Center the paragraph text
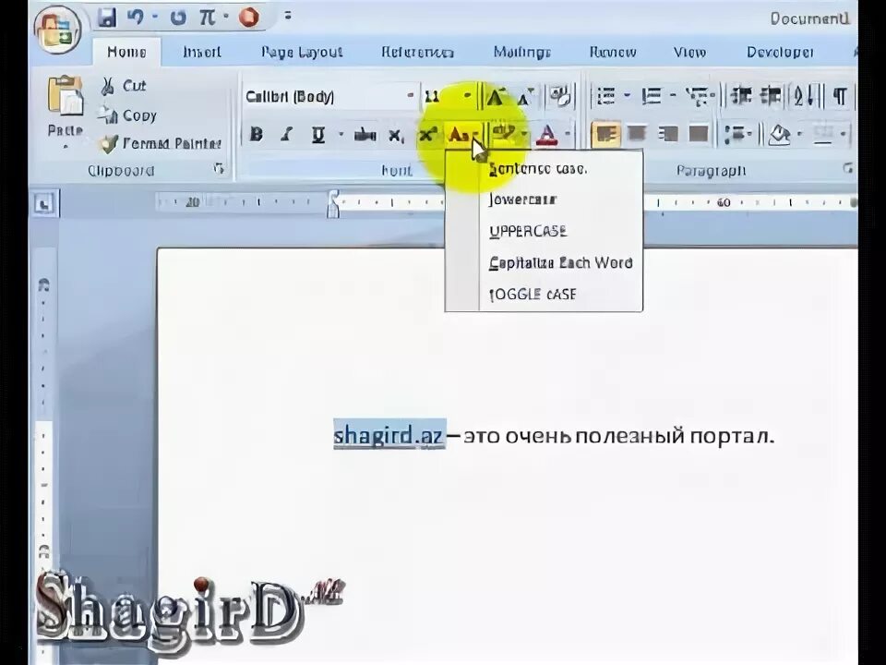This screenshot has height=665, width=886. [637, 135]
